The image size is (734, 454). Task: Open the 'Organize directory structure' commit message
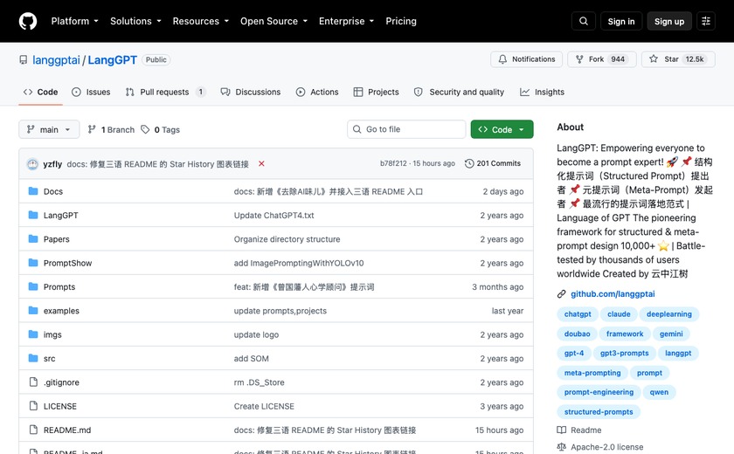(x=287, y=239)
